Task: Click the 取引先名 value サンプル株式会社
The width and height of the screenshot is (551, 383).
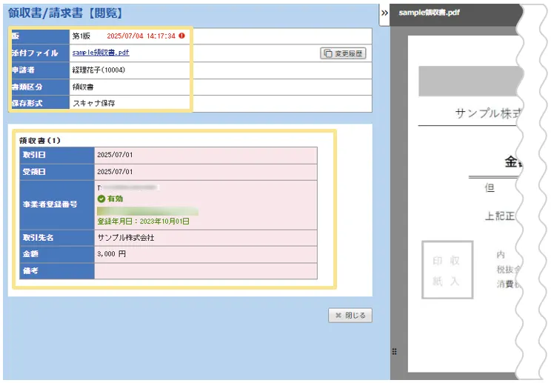Action: pos(126,238)
